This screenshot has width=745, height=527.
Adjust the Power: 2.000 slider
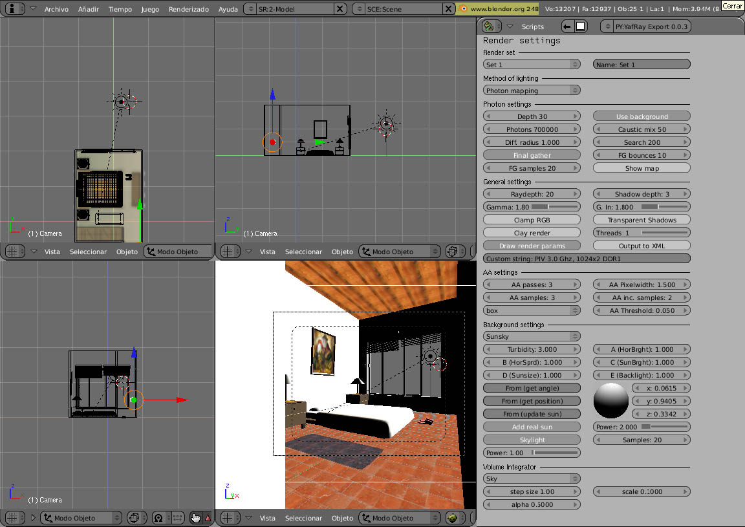click(x=642, y=427)
